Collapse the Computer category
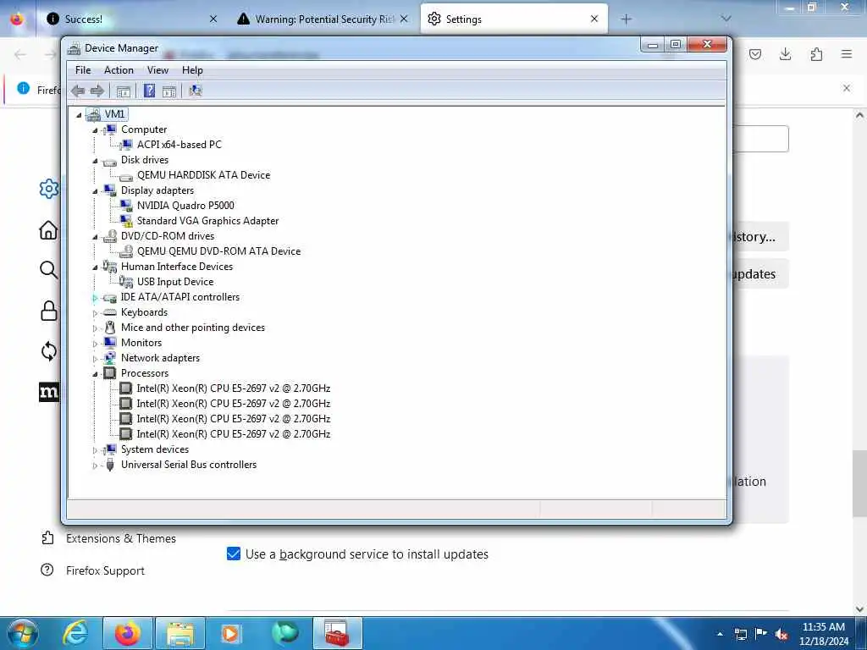The image size is (867, 650). (95, 130)
